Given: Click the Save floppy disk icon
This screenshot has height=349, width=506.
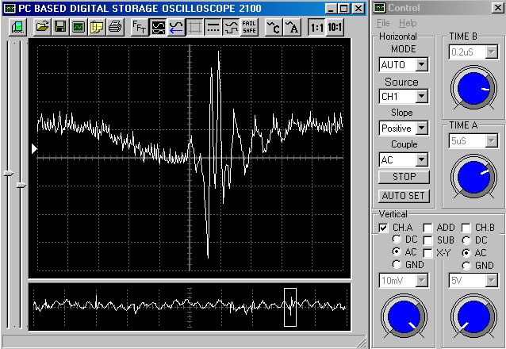Looking at the screenshot, I should click(x=60, y=26).
